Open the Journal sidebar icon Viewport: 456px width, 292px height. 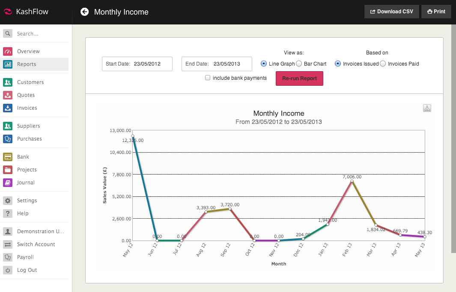point(8,183)
